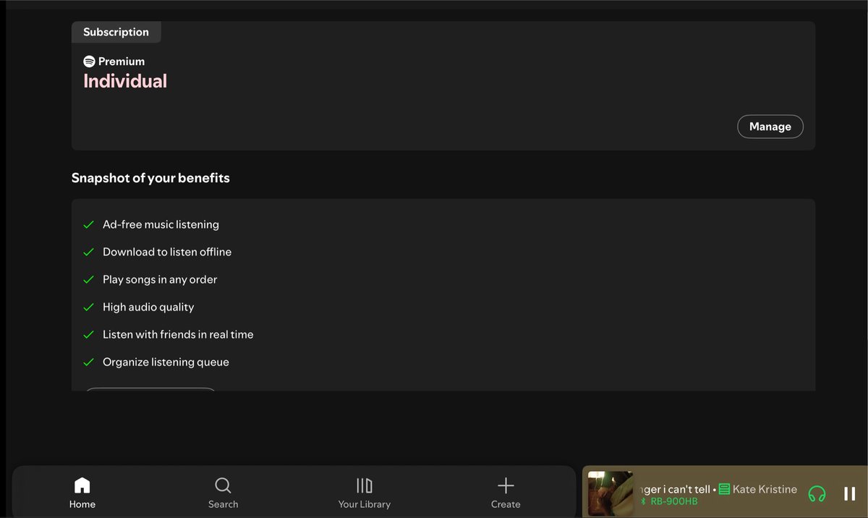
Task: Click checkmark beside High audio quality
Action: click(x=88, y=307)
